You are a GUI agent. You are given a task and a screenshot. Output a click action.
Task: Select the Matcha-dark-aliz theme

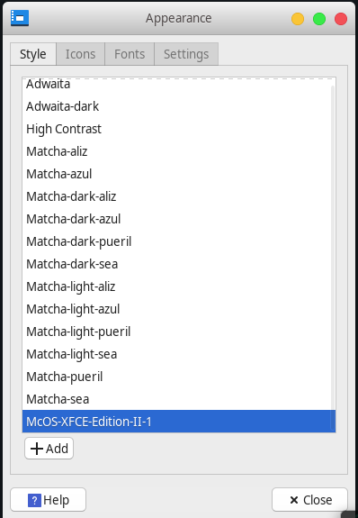click(178, 196)
